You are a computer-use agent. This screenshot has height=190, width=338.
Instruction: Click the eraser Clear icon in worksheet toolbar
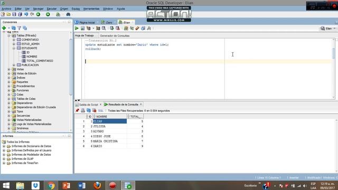137,28
